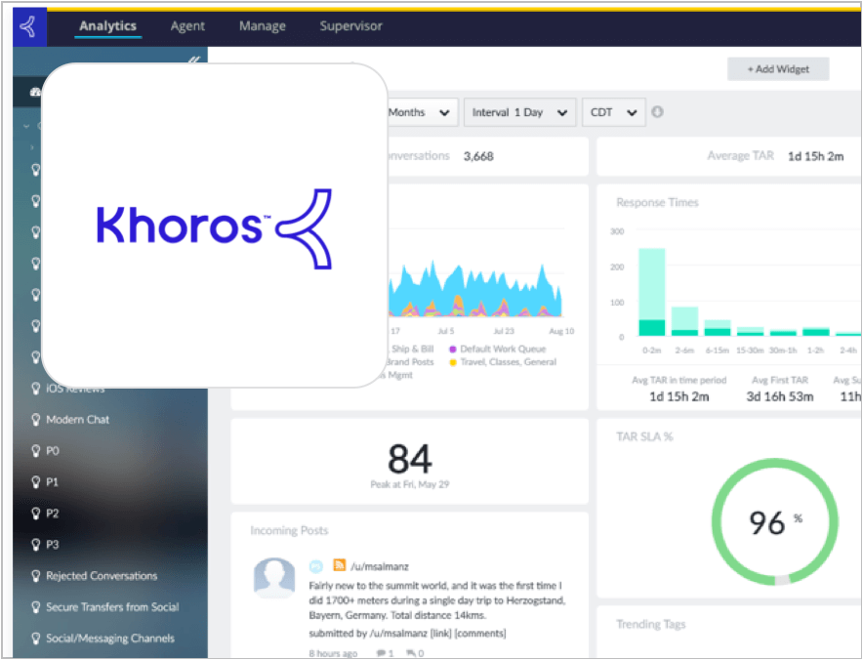This screenshot has width=863, height=660.
Task: Click the conversations area chart
Action: pyautogui.click(x=475, y=290)
